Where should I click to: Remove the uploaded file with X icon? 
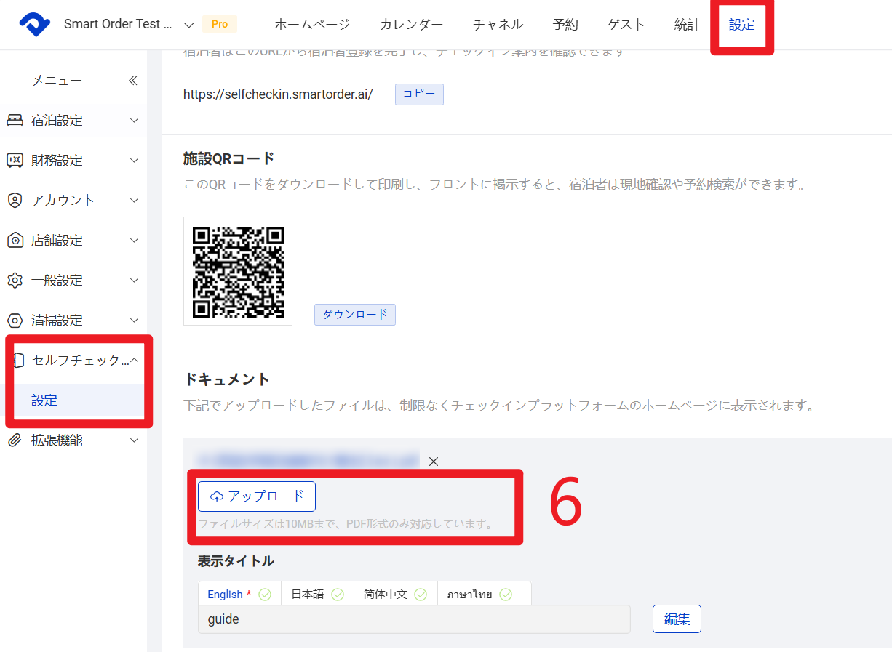pos(434,462)
